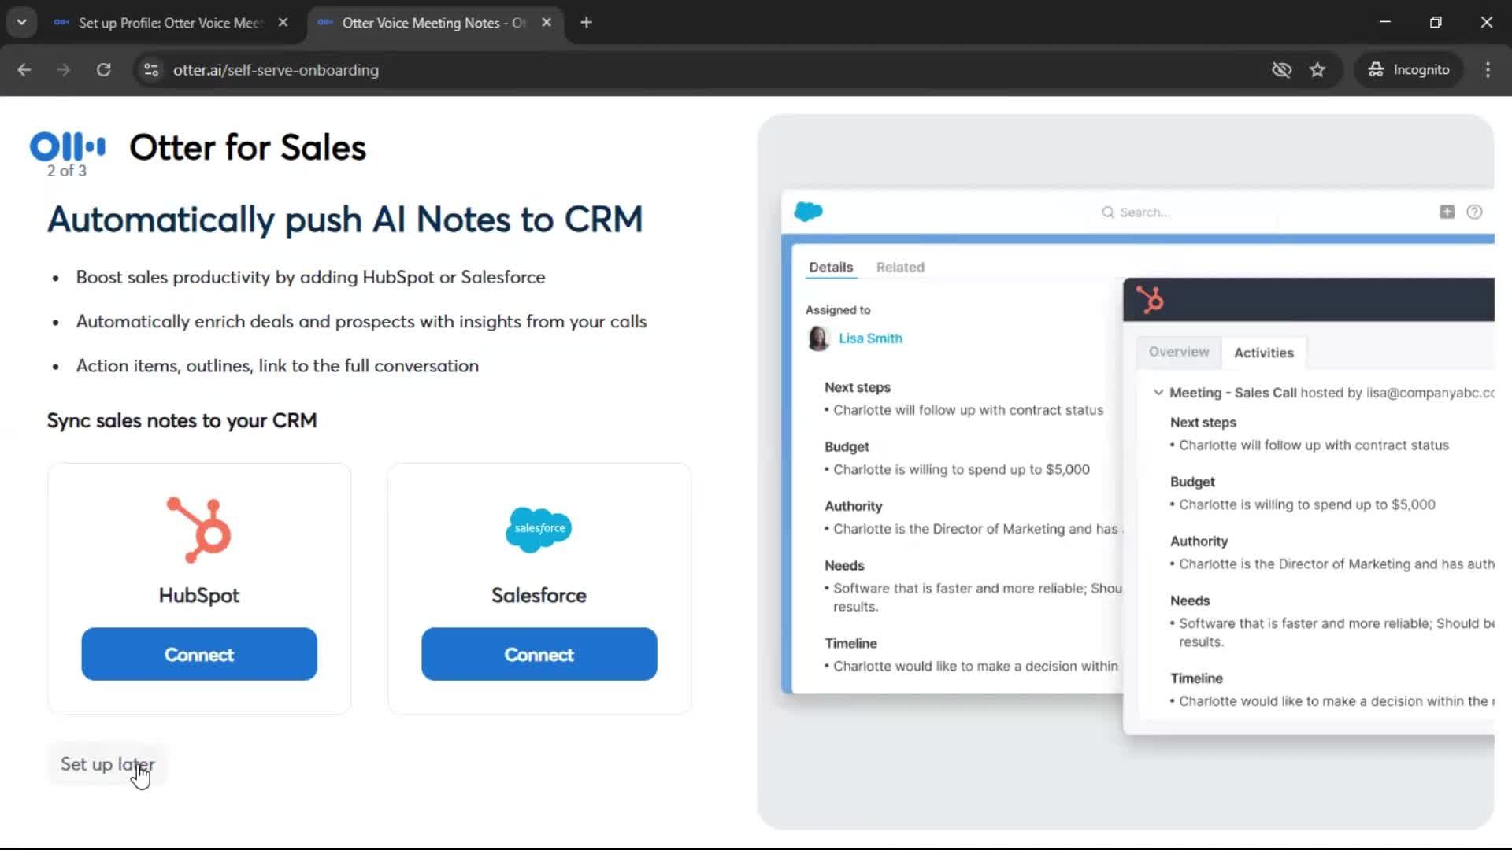Click the address bar URL otter.ai/self-serve-onboarding
Screen dimensions: 1512x850
tap(276, 69)
